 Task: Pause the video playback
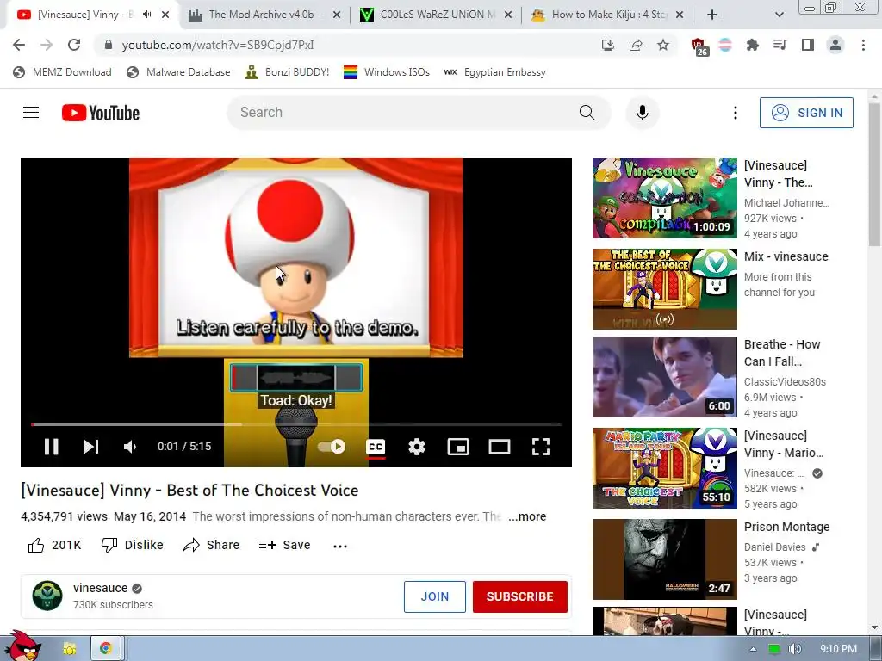pos(51,447)
